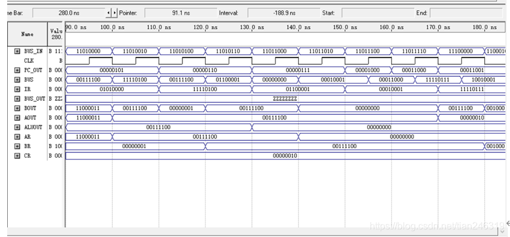The width and height of the screenshot is (510, 237).
Task: Click BUS_IN value 11010100
Action: pyautogui.click(x=181, y=51)
